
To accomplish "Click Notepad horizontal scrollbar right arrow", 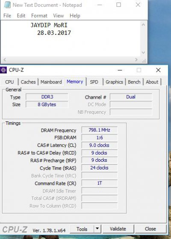I will pyautogui.click(x=136, y=60).
